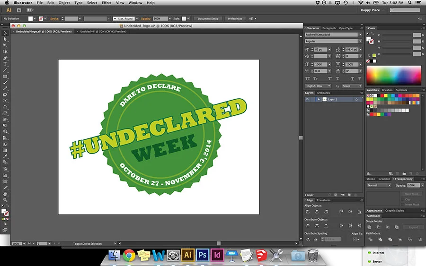Click the Pathfinder Minus Front icon

[x=378, y=227]
